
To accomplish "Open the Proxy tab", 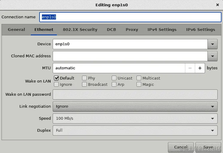I will [132, 29].
